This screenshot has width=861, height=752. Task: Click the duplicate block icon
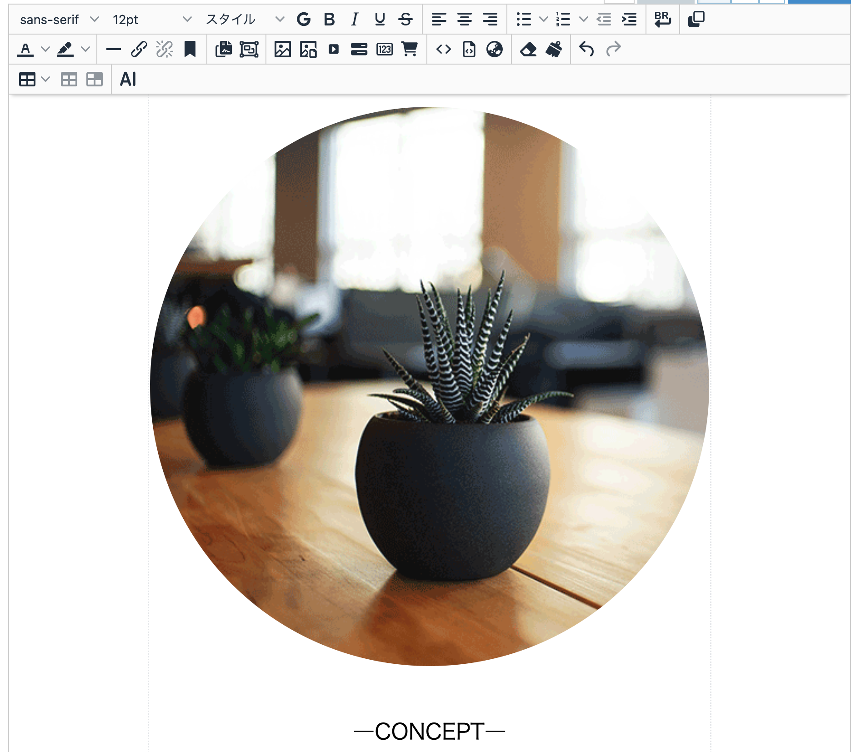click(696, 20)
